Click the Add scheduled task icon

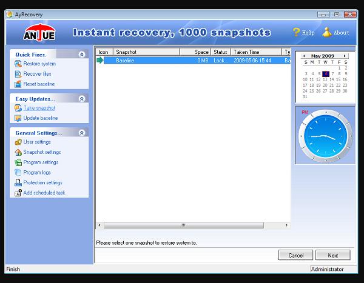click(18, 193)
